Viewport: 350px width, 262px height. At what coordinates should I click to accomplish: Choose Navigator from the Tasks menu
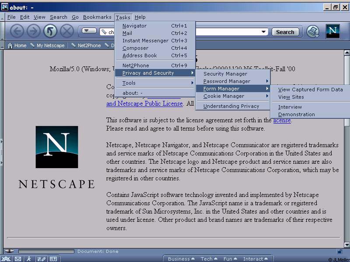[x=155, y=26]
